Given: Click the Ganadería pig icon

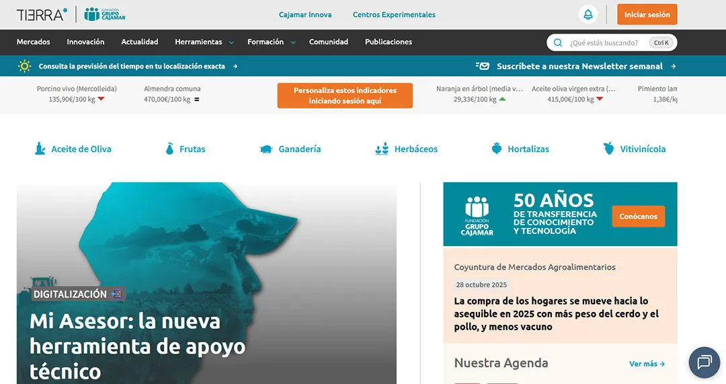Looking at the screenshot, I should (x=266, y=149).
